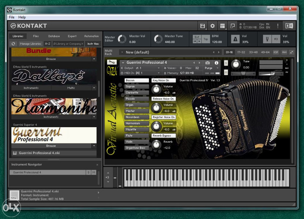Adjust the instrument Tune knob
The height and width of the screenshot is (219, 304).
pyautogui.click(x=236, y=64)
